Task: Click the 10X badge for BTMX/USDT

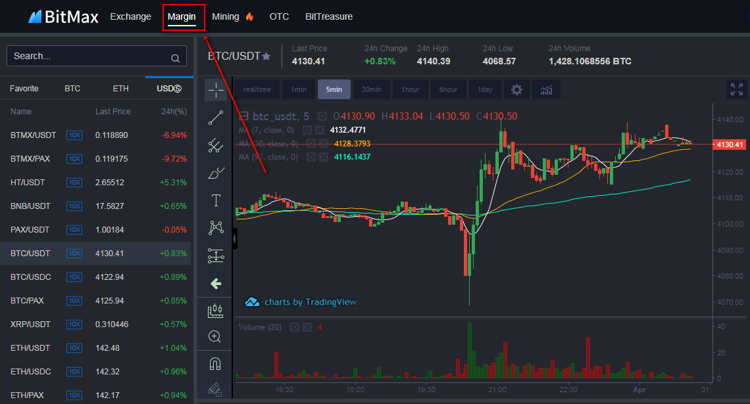Action: pos(74,135)
